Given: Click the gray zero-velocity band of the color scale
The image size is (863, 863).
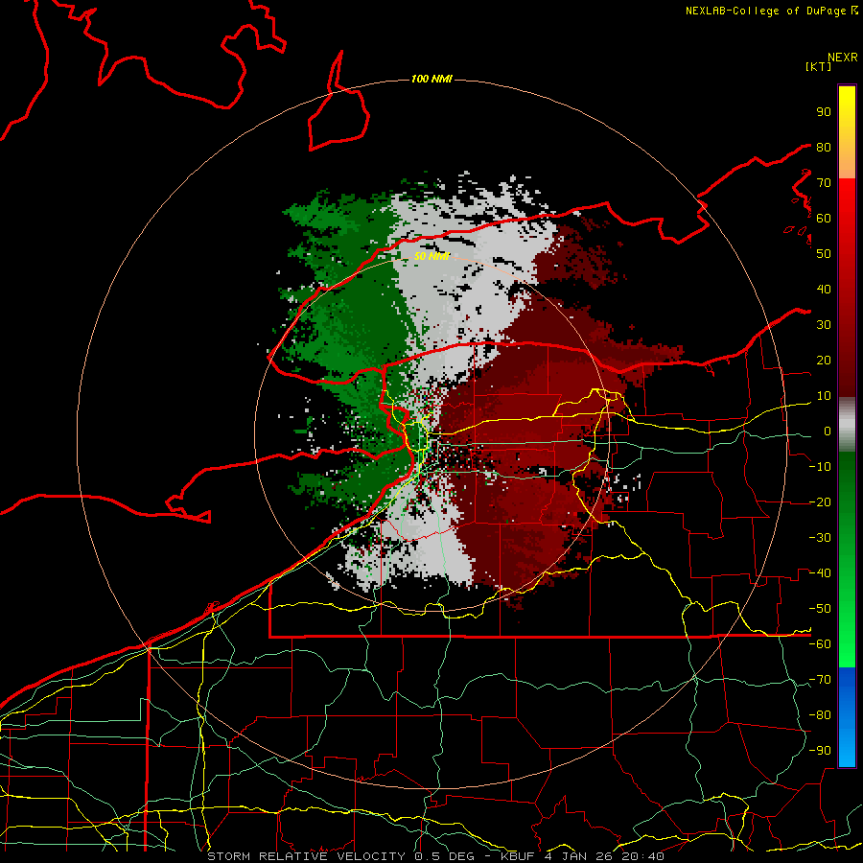Looking at the screenshot, I should tap(847, 425).
